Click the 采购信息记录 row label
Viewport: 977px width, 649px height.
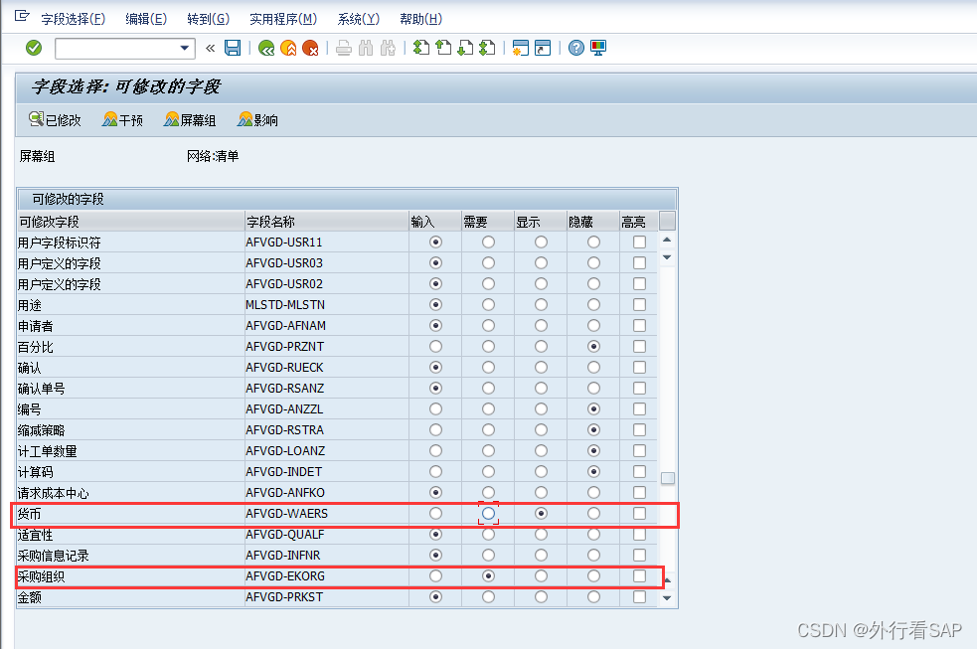[x=54, y=556]
